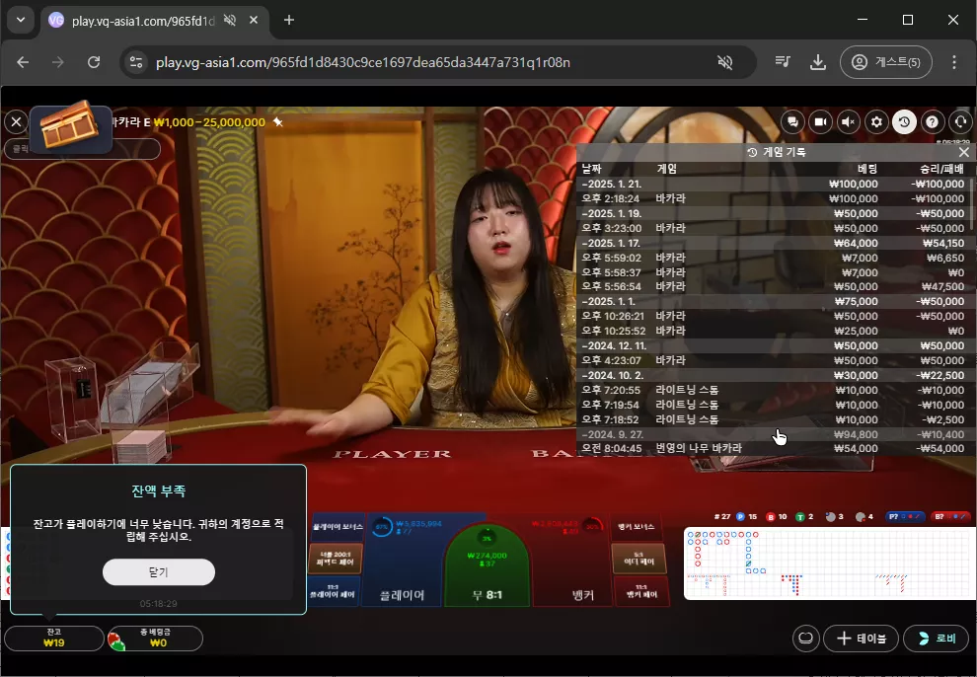Viewport: 977px width, 677px height.
Task: Bet on the 플레이어 area
Action: [x=403, y=561]
